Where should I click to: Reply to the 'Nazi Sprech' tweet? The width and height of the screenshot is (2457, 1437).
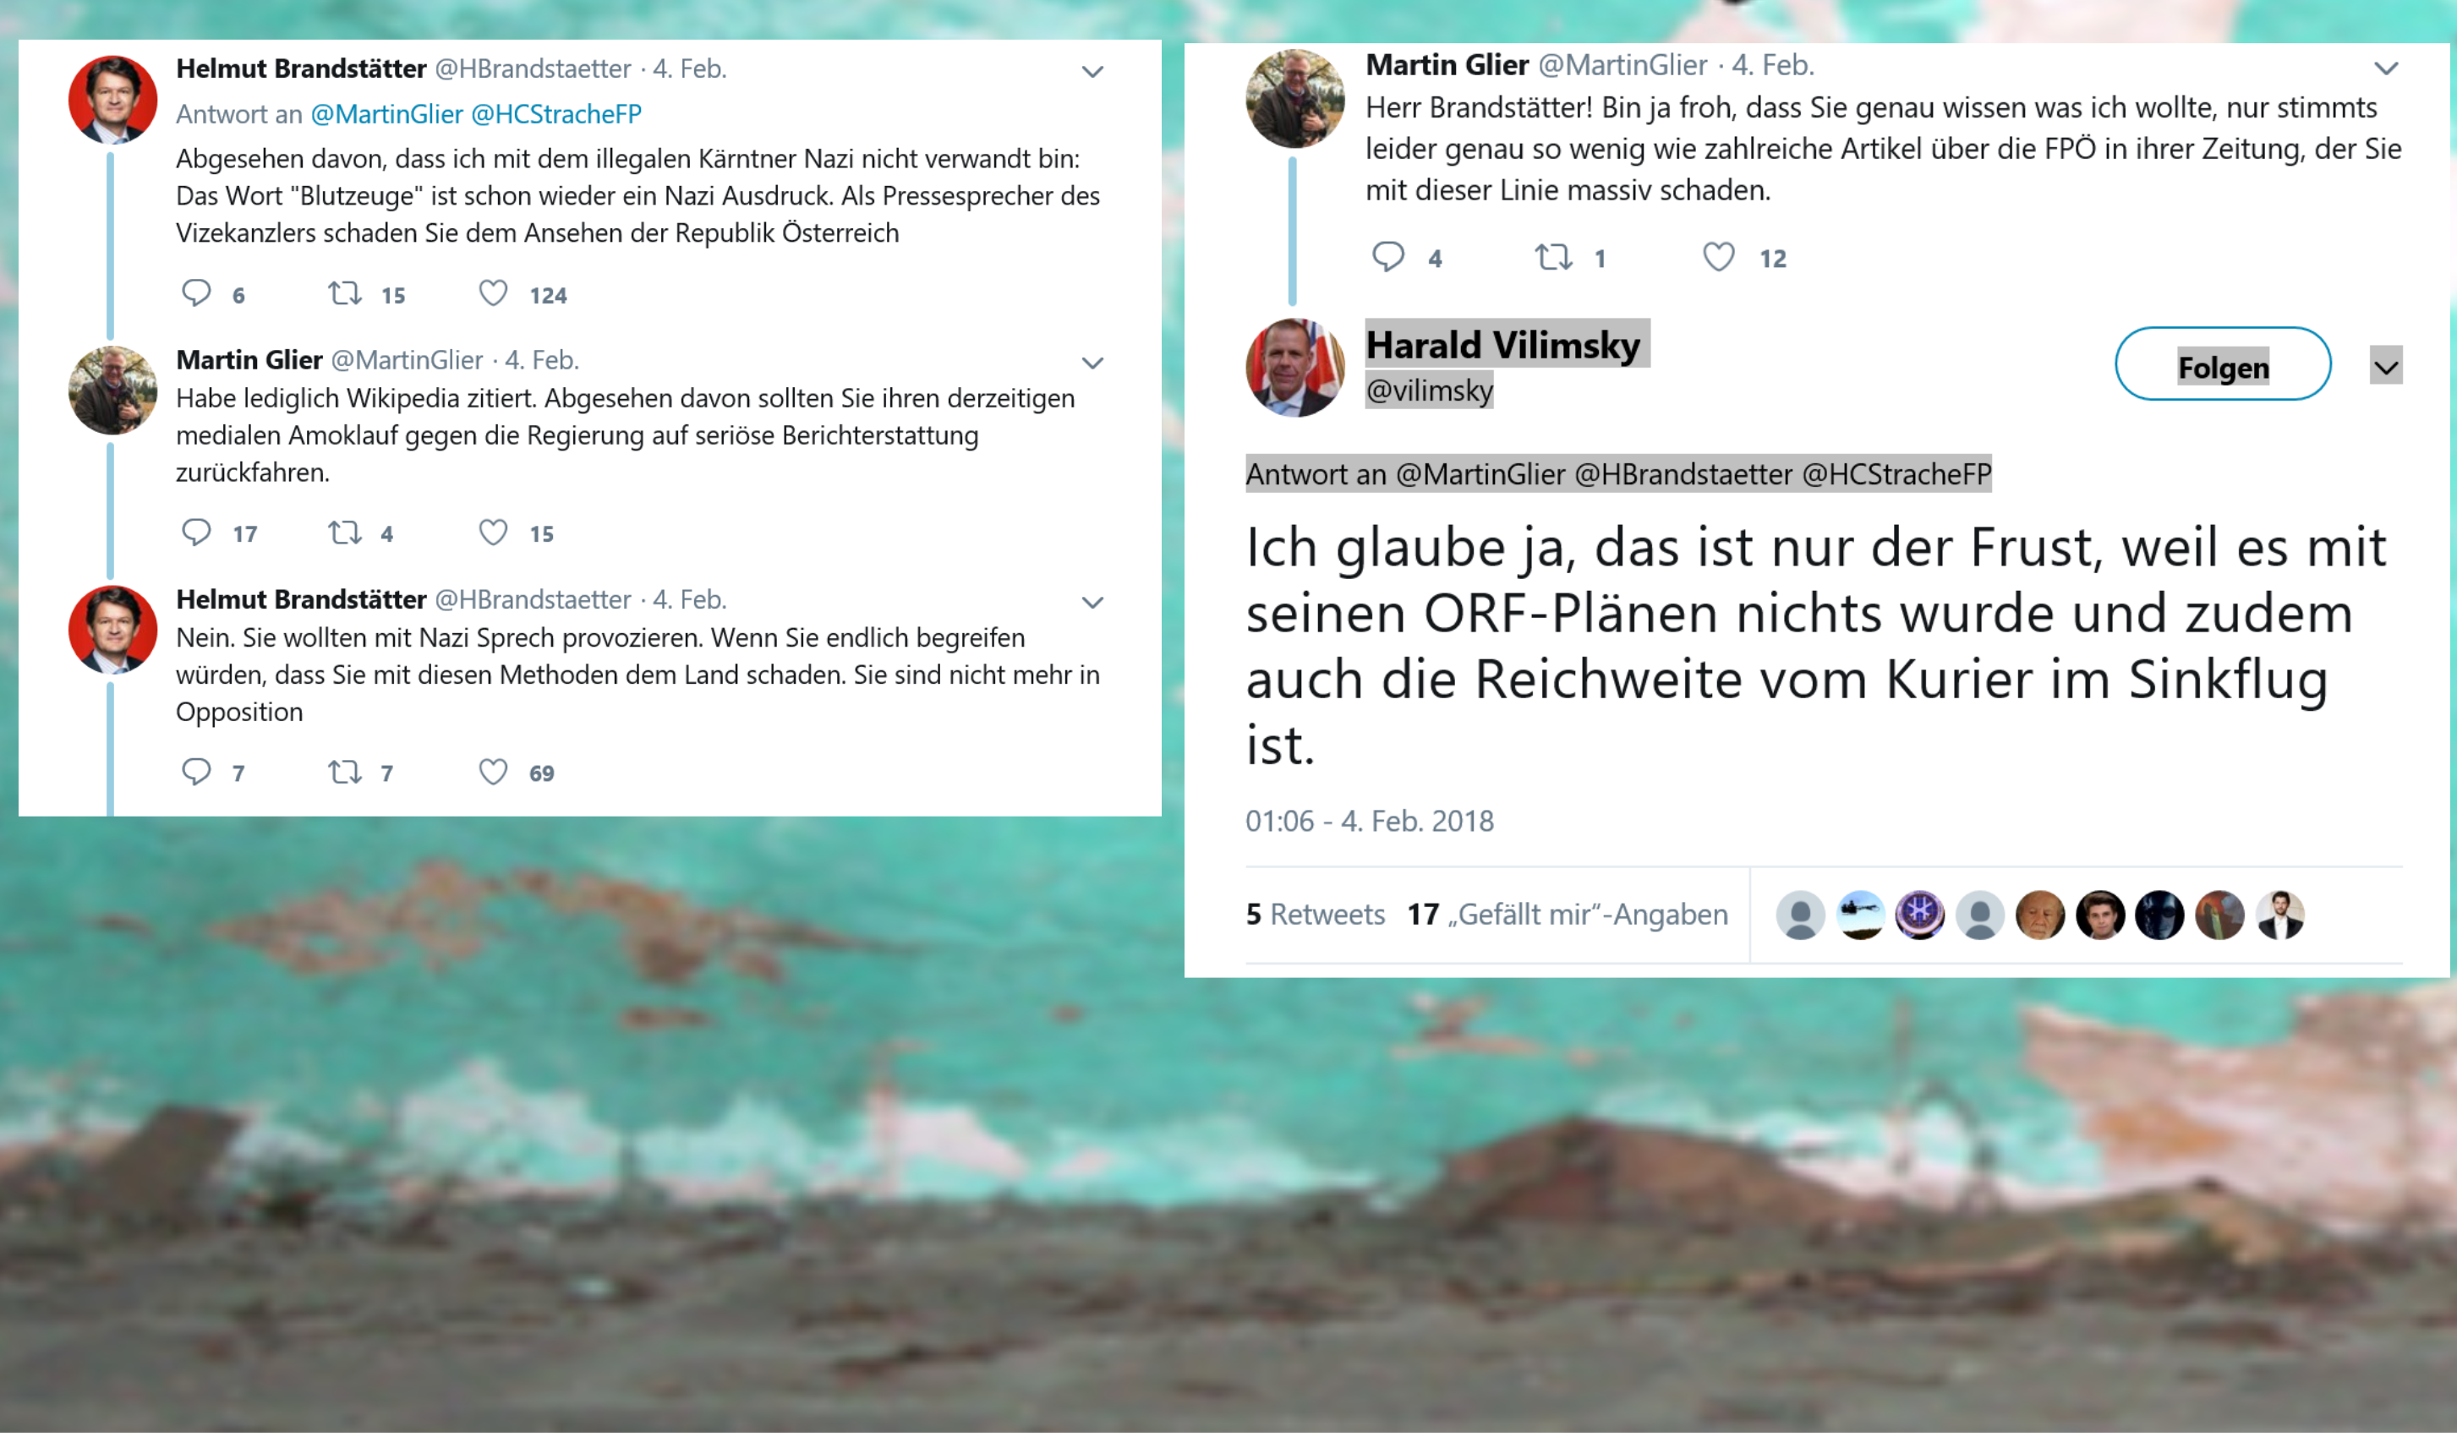coord(196,772)
